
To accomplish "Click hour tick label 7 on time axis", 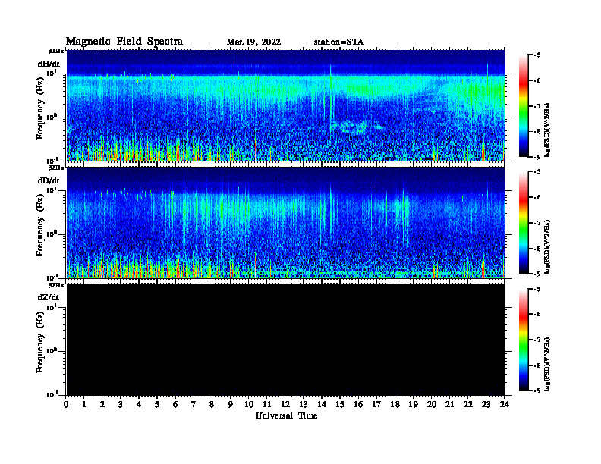I will click(x=194, y=405).
